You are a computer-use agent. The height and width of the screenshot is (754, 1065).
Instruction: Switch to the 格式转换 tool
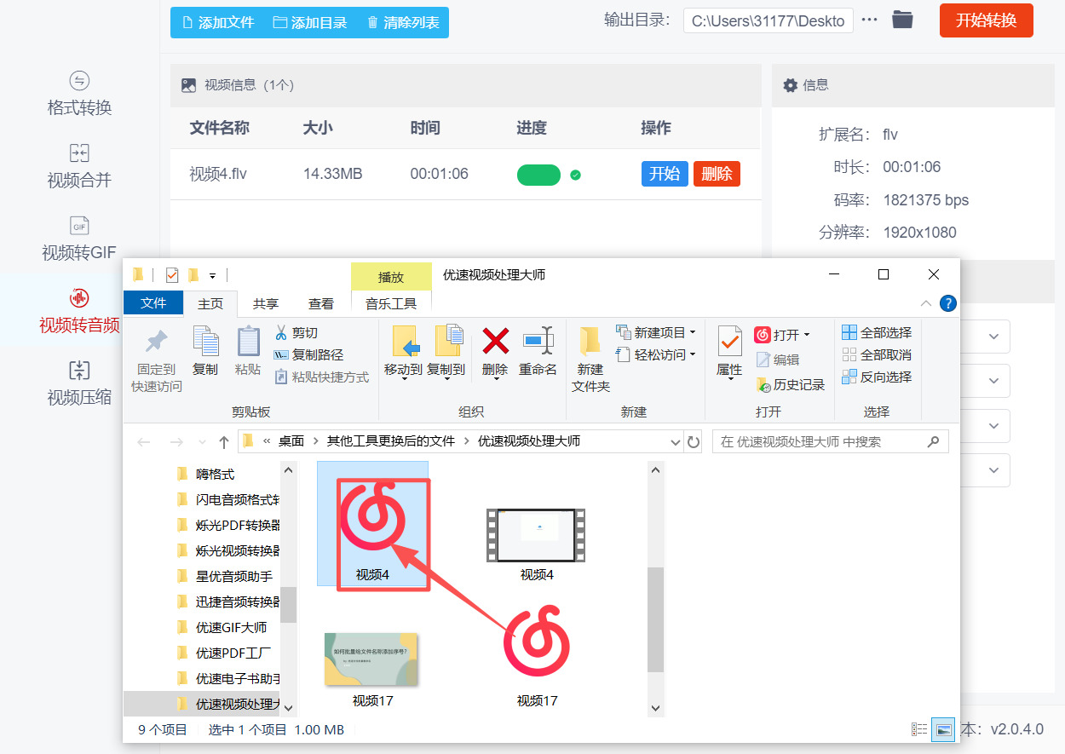click(79, 91)
